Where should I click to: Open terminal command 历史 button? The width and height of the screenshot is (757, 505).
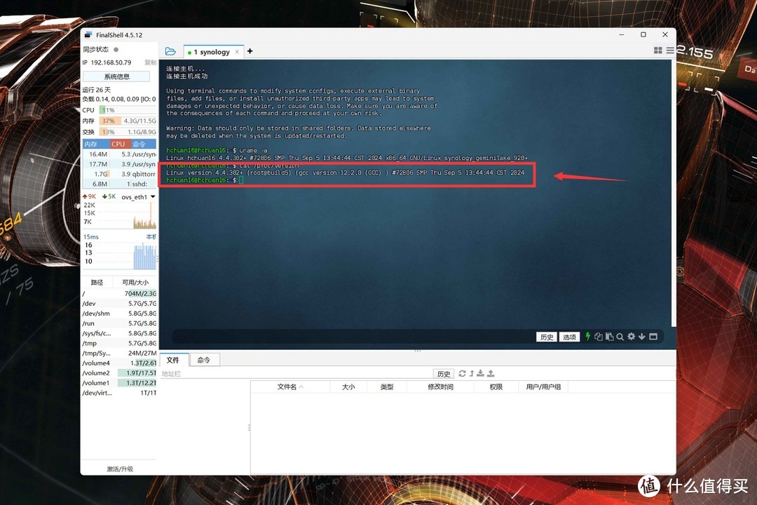(x=547, y=337)
